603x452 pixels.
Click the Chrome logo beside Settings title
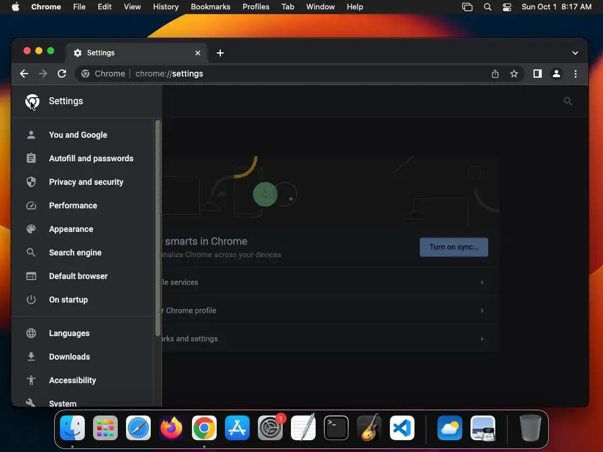coord(32,101)
